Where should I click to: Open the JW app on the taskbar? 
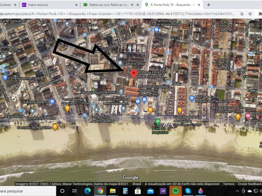(x=163, y=191)
